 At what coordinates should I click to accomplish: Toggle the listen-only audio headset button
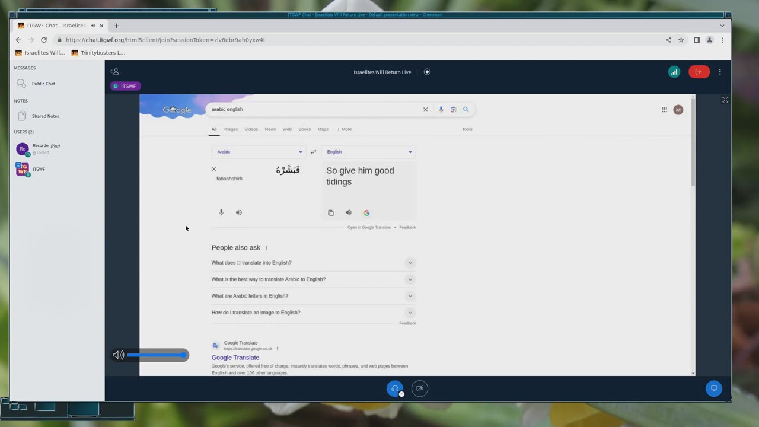coord(395,388)
